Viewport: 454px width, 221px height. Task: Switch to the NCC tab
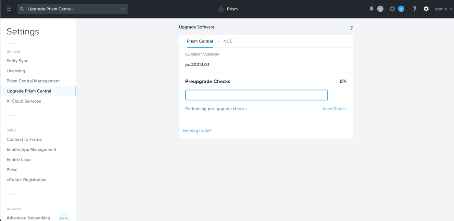coord(228,41)
